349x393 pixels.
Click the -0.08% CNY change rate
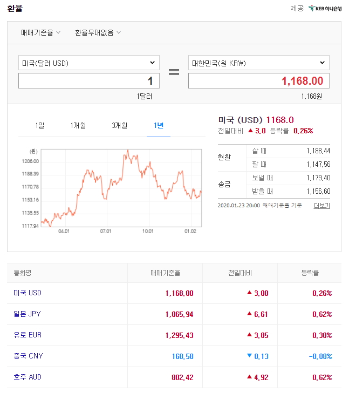point(320,356)
